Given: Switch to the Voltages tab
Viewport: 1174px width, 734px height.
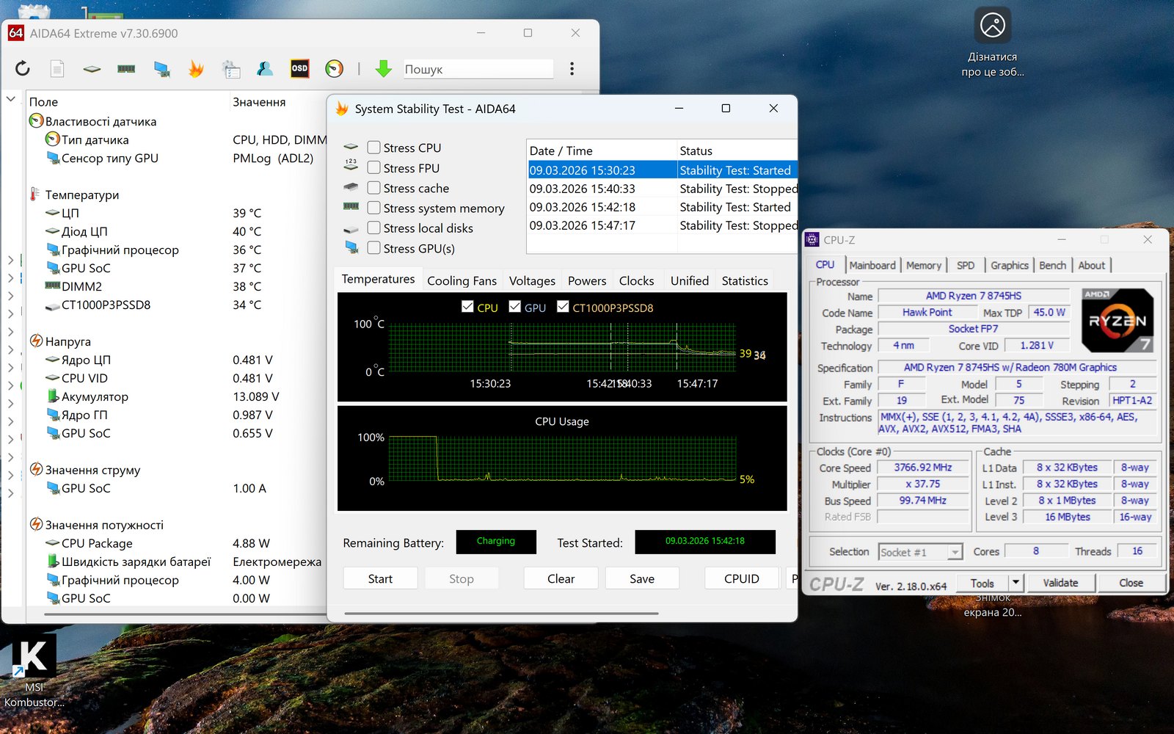Looking at the screenshot, I should (x=532, y=280).
